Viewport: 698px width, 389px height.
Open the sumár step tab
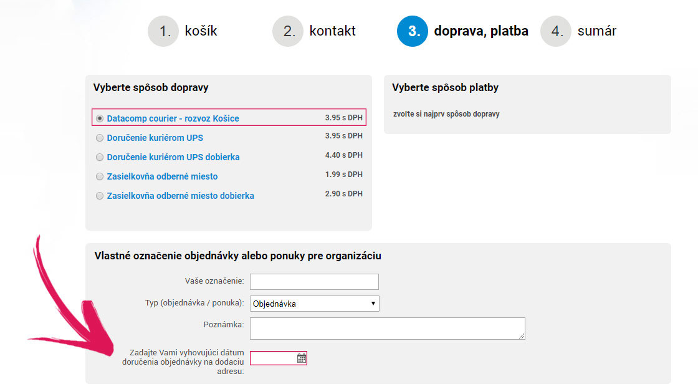point(596,31)
